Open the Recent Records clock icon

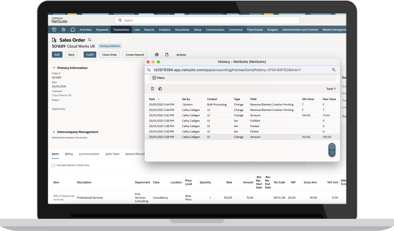point(54,30)
